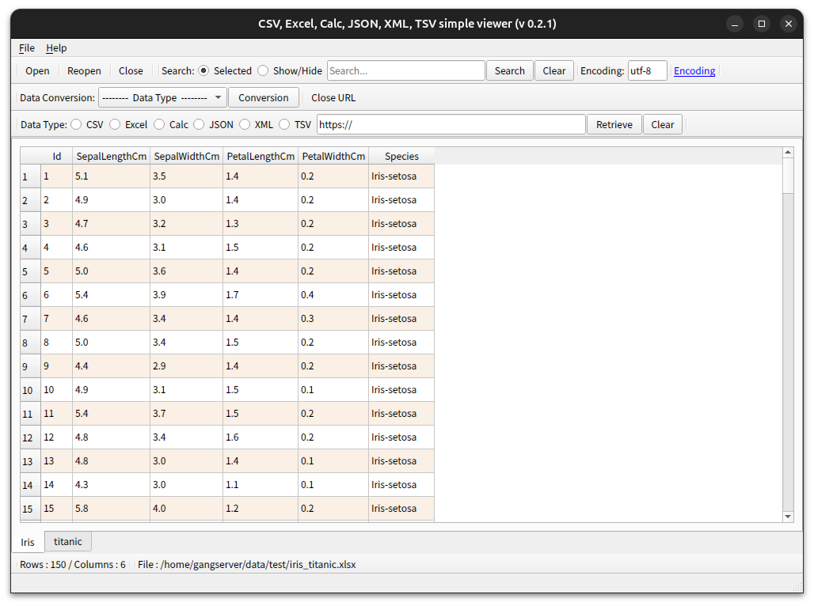Click cell 0.4 in PetalWidthCm column
Viewport: 814px width, 606px height.
coord(333,295)
